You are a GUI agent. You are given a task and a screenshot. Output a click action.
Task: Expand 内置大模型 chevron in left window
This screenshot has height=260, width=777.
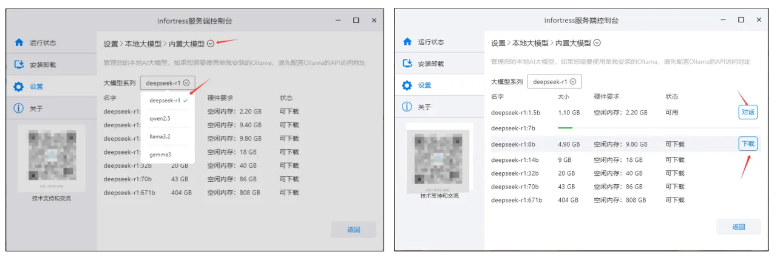click(211, 44)
